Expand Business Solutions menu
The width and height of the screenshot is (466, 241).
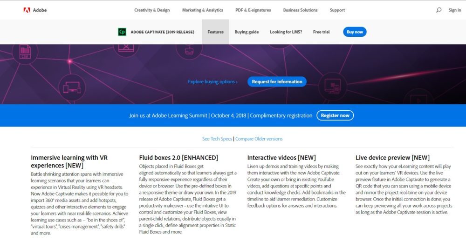click(x=300, y=10)
